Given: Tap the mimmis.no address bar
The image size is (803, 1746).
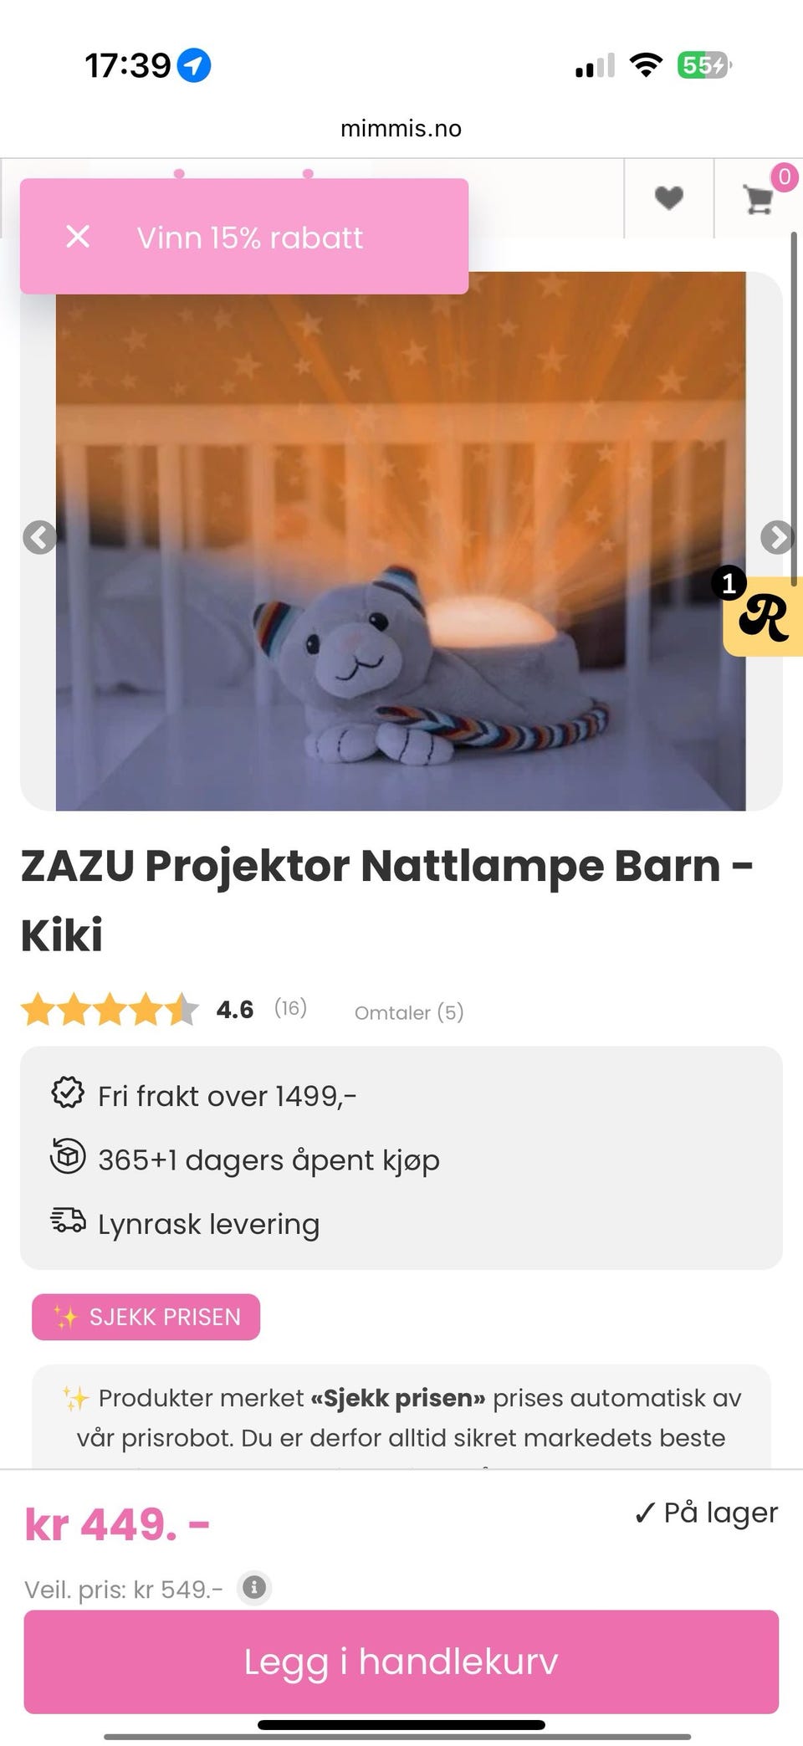Looking at the screenshot, I should point(401,128).
